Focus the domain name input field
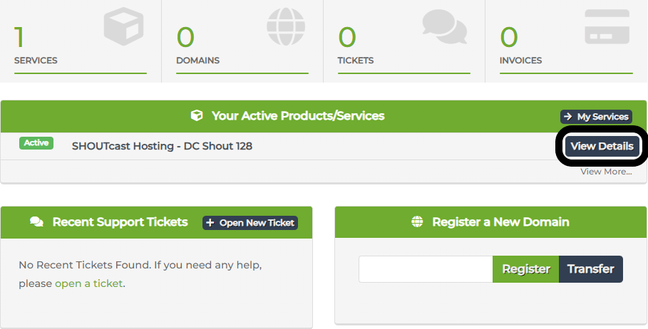Screen dimensions: 648x329 (x=426, y=269)
